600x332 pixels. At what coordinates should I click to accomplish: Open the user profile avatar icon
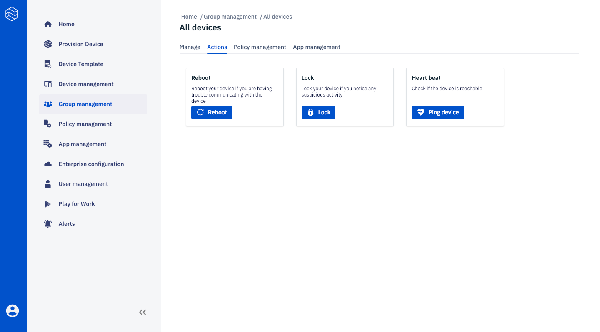pos(12,310)
